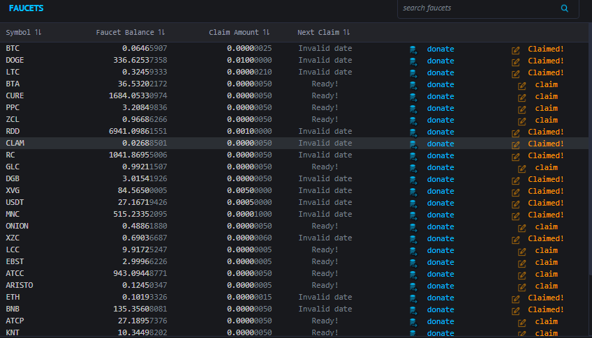Image resolution: width=592 pixels, height=338 pixels.
Task: Click the donate coin icon for ATCP
Action: pos(413,322)
